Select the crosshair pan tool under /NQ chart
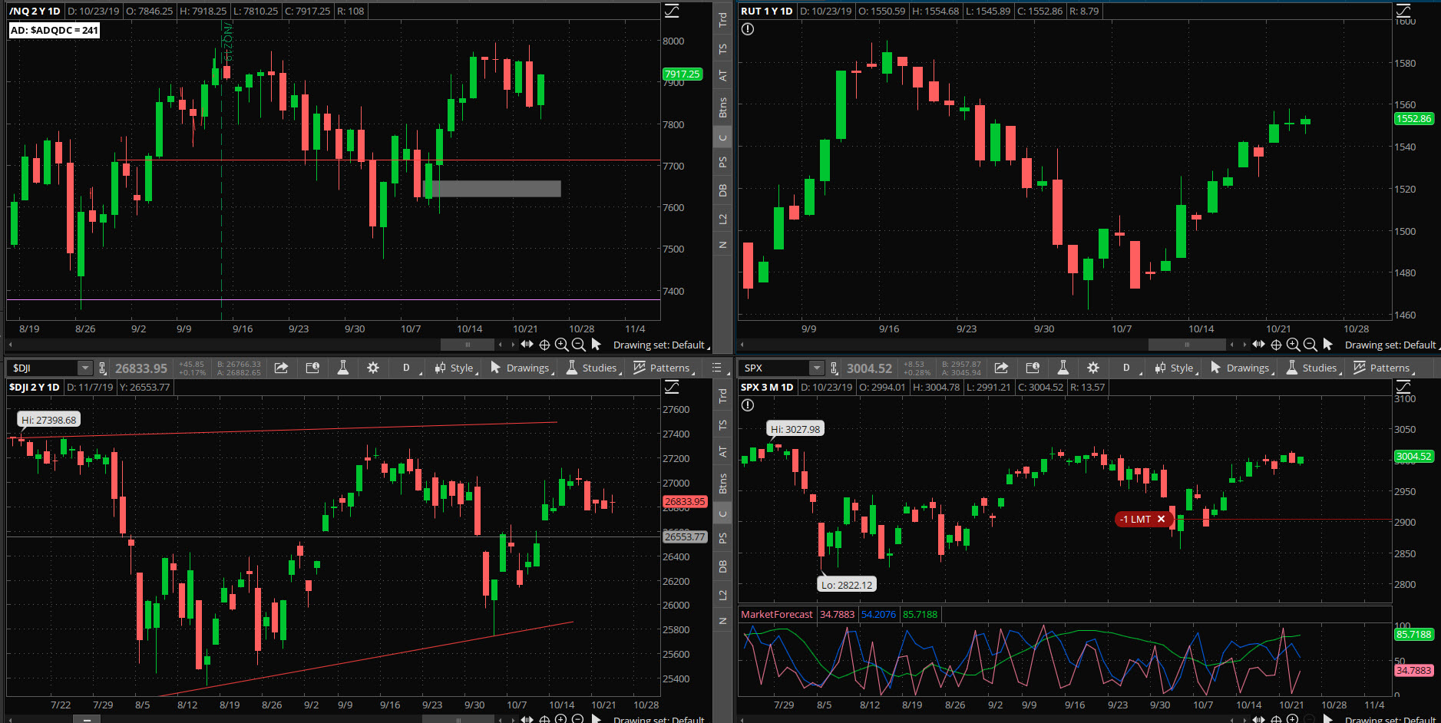 click(x=544, y=345)
